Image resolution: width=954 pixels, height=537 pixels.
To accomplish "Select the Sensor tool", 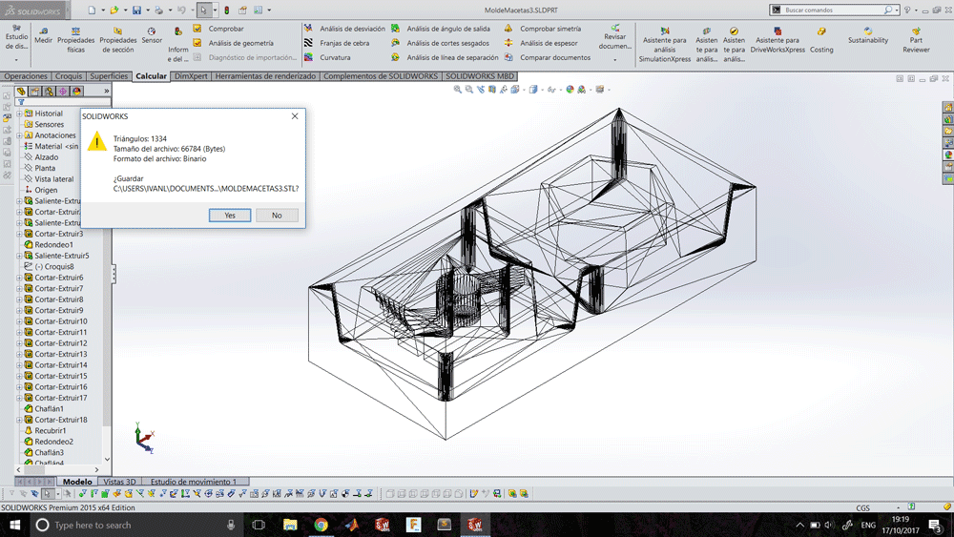I will [x=152, y=35].
